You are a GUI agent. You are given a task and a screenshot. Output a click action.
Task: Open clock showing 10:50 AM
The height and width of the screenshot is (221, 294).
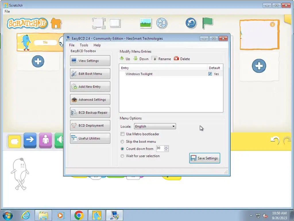coord(279,216)
